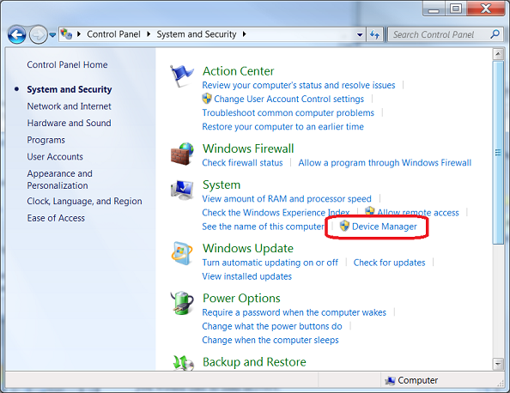The height and width of the screenshot is (393, 510).
Task: Click the Windows Firewall brick wall icon
Action: tap(182, 154)
